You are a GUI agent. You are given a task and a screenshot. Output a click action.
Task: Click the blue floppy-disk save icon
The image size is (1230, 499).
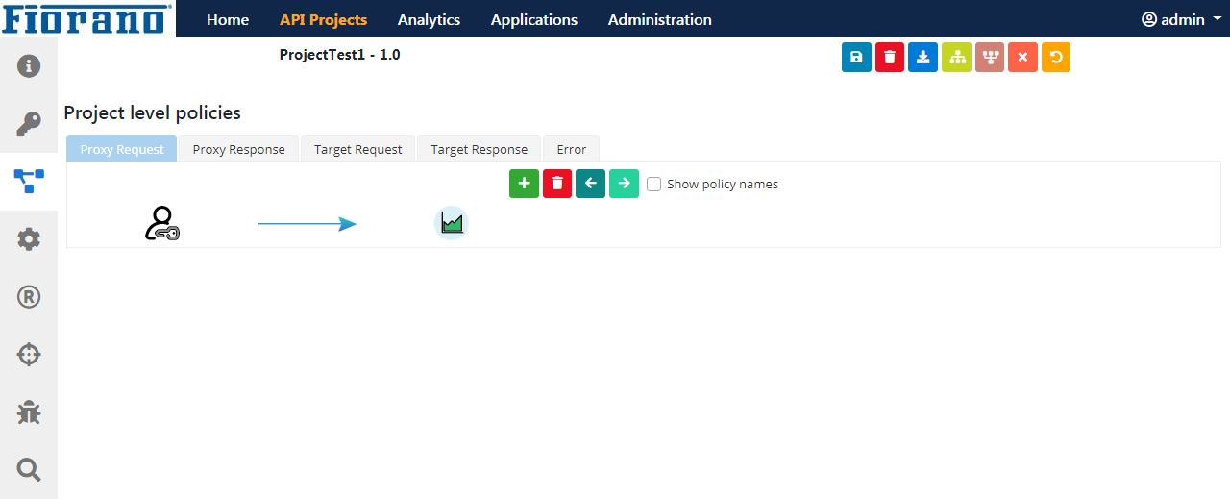coord(856,58)
